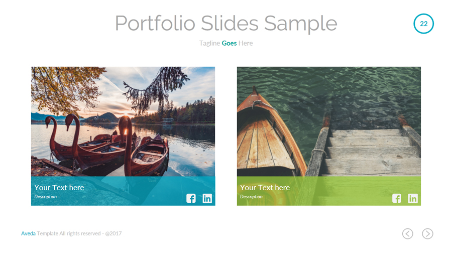Click the Template All rights reserved text
This screenshot has height=254, width=452.
(x=79, y=233)
